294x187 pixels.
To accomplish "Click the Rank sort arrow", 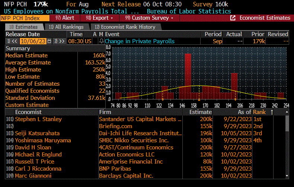I will click(x=272, y=112).
